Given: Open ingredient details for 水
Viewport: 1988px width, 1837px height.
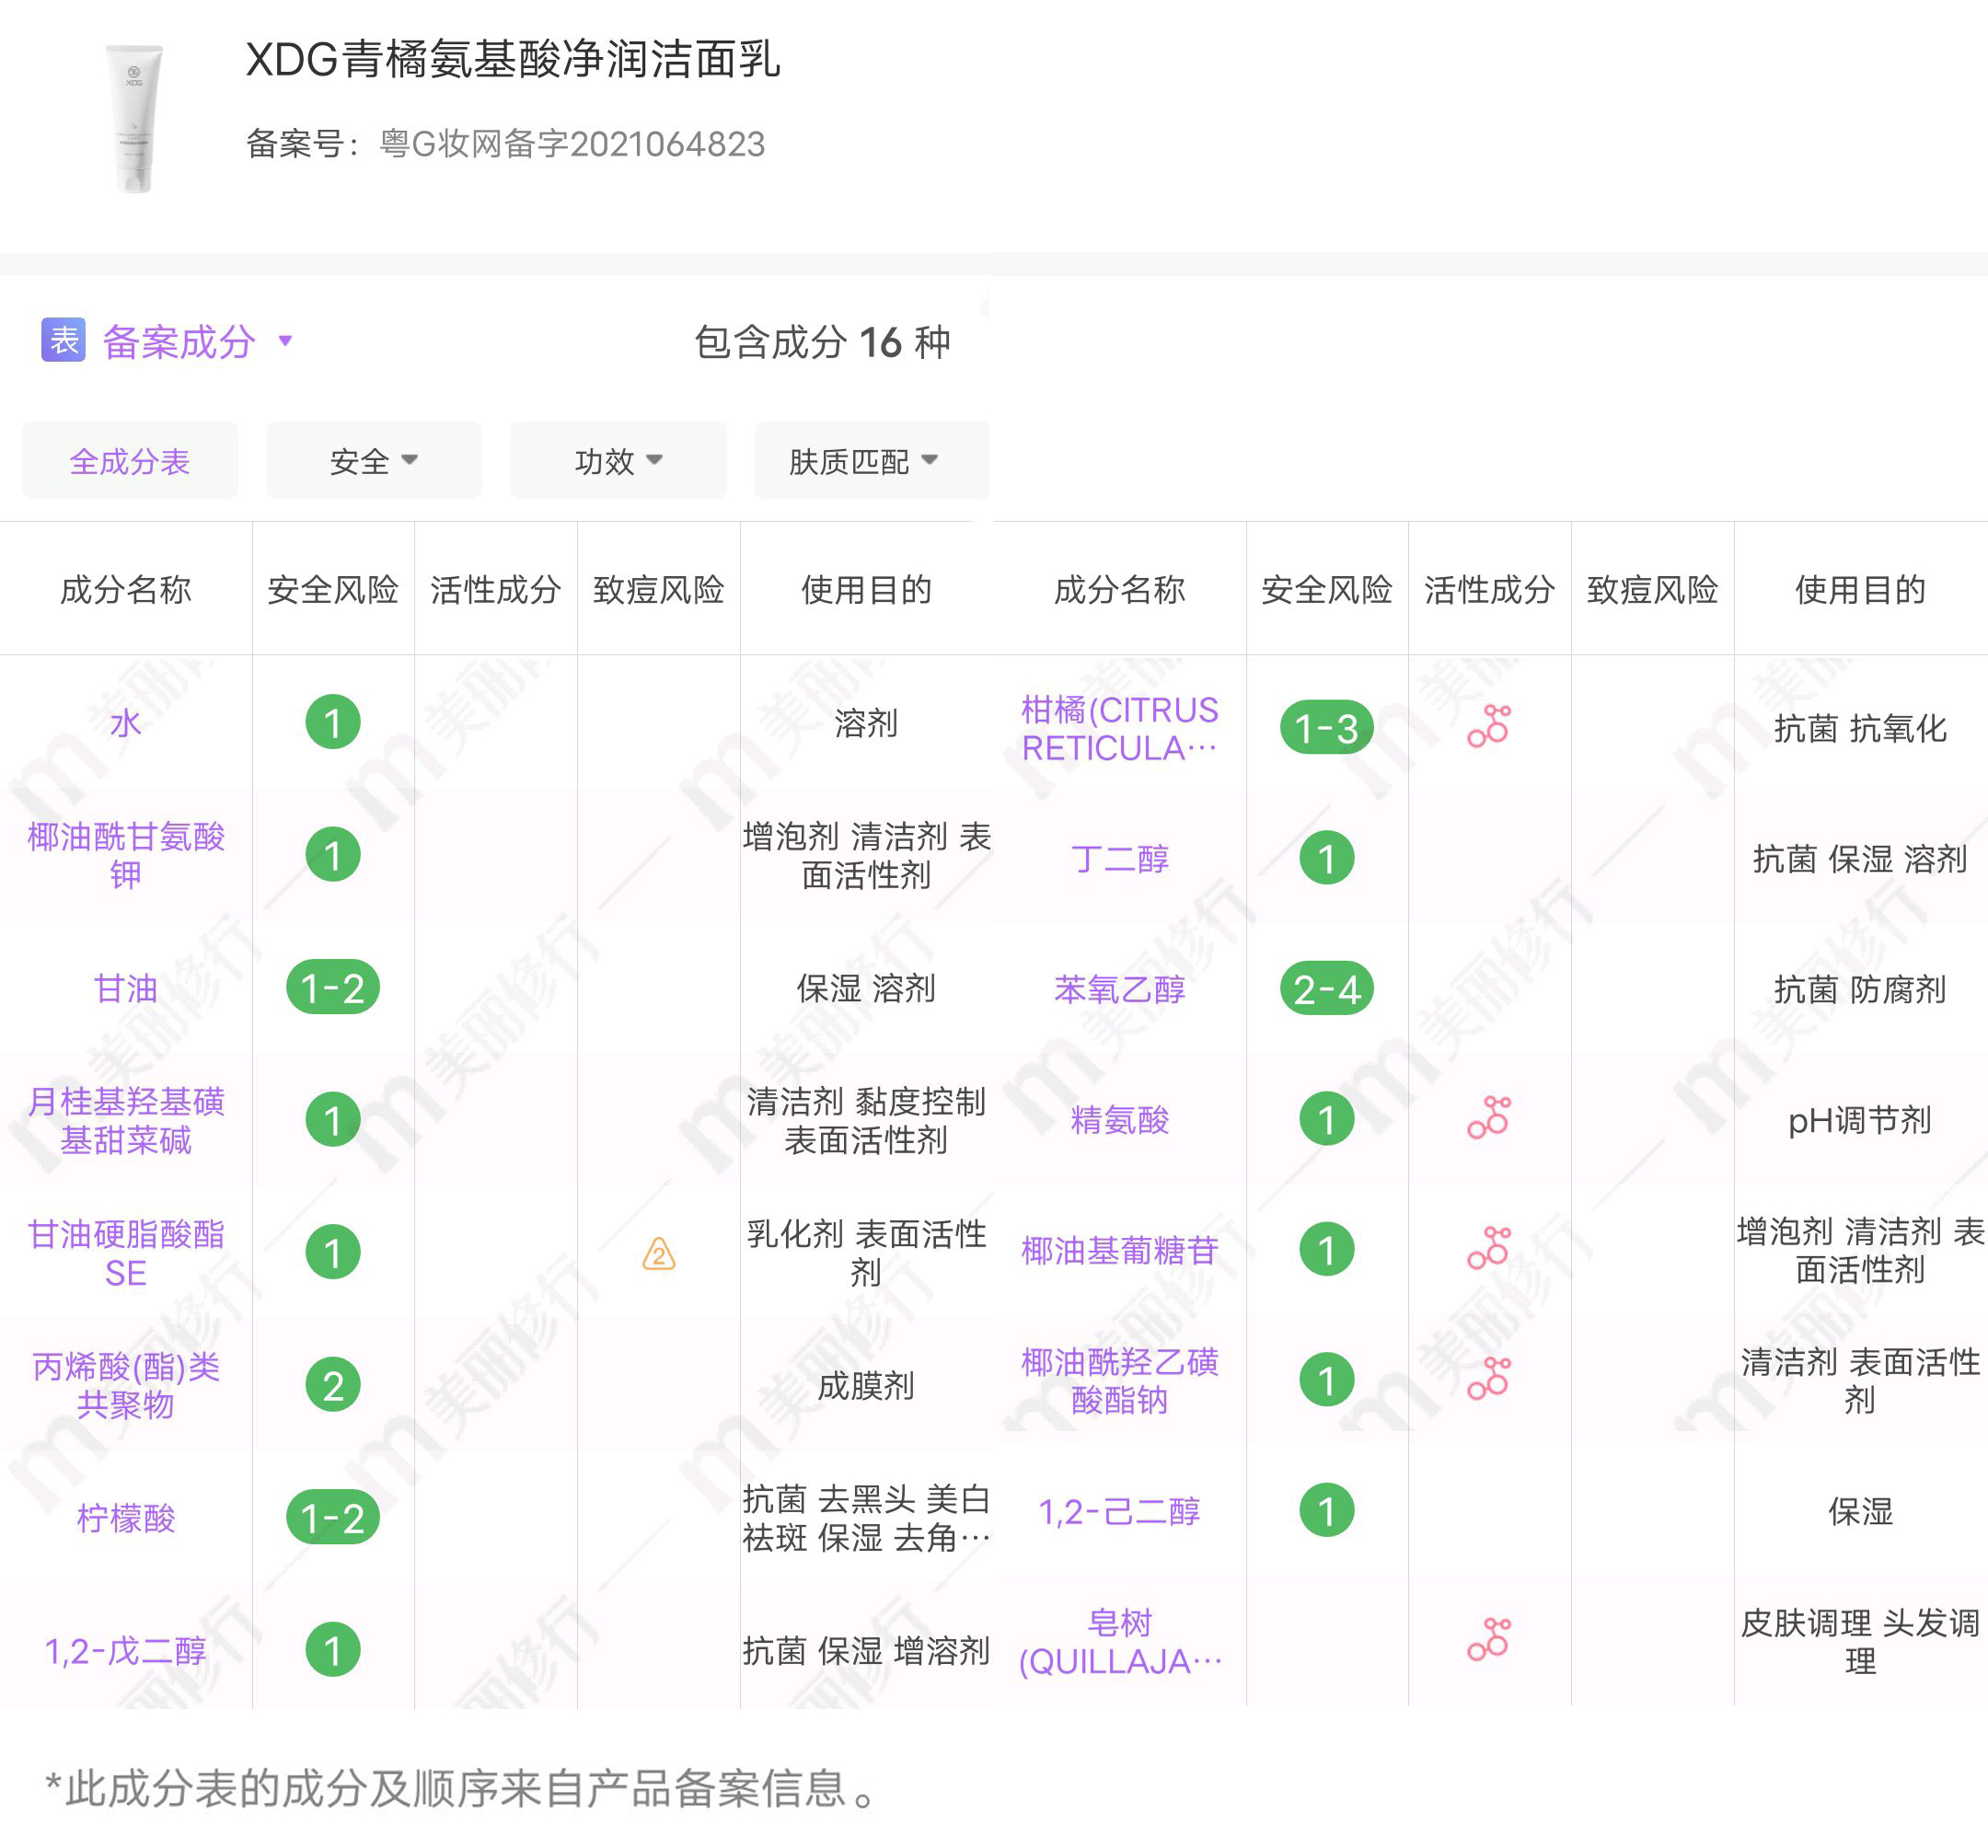Looking at the screenshot, I should (x=125, y=722).
